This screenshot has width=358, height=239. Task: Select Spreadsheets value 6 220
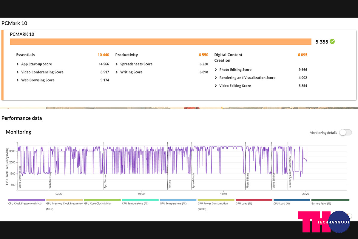click(204, 64)
